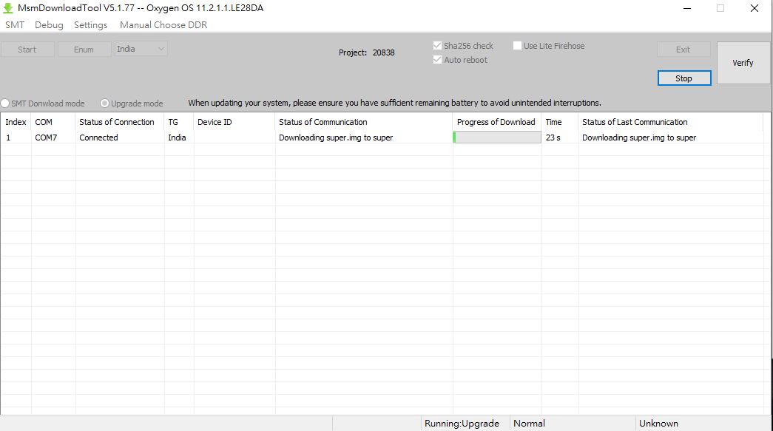
Task: Click the Status of Connection column header
Action: pos(120,122)
